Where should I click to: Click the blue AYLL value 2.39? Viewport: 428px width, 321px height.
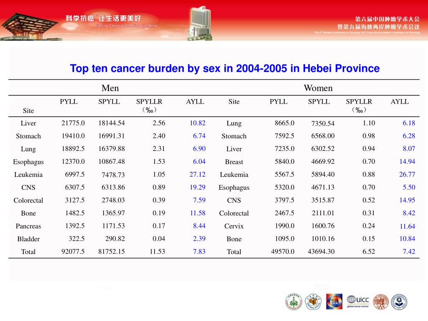[x=199, y=239]
